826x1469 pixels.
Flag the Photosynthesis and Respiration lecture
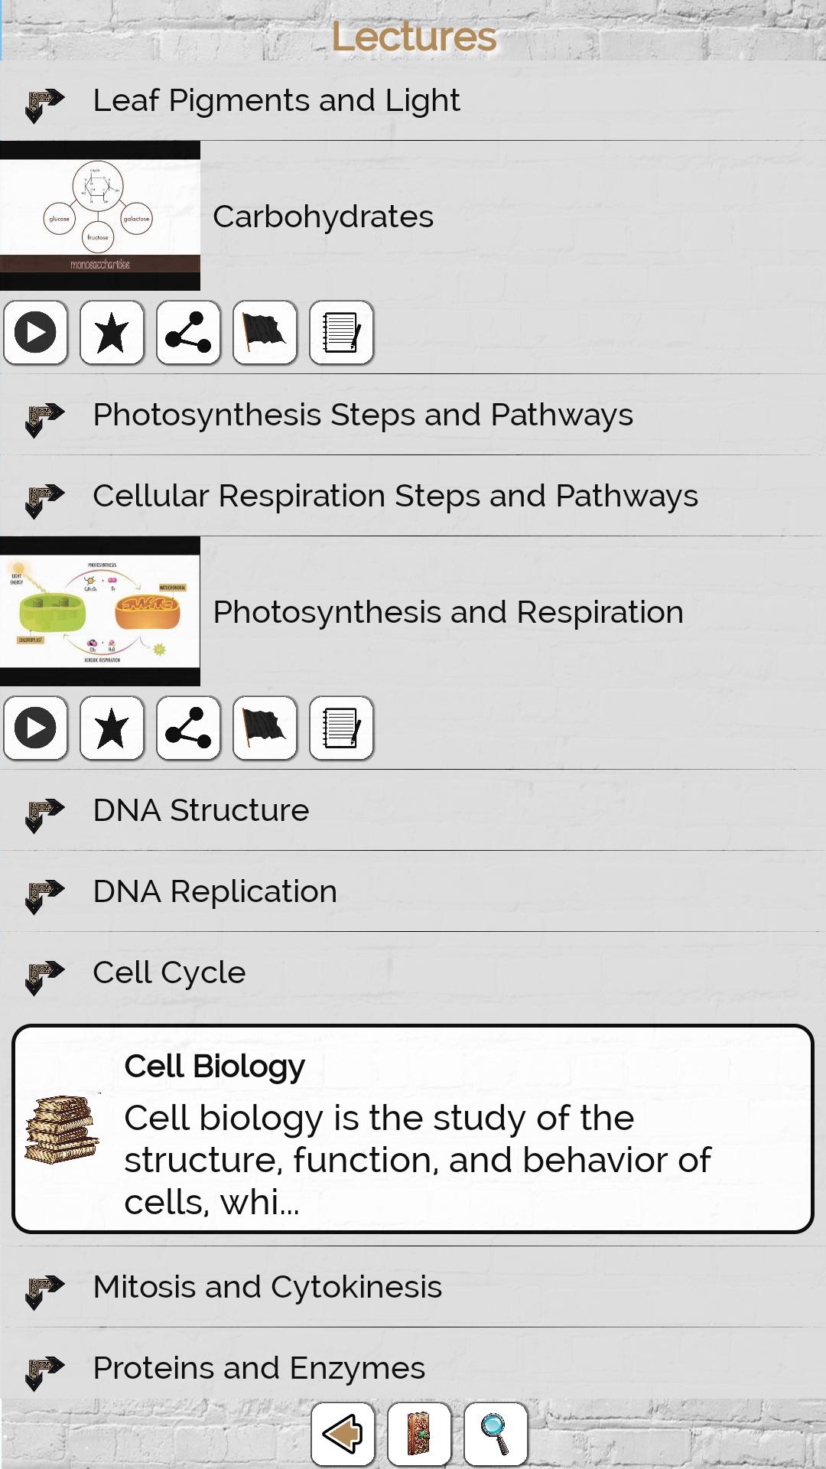pyautogui.click(x=265, y=728)
